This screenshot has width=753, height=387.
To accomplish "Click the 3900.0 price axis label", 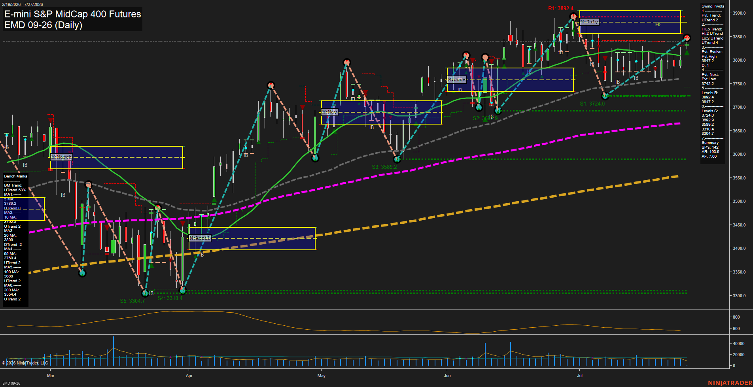I will point(739,13).
